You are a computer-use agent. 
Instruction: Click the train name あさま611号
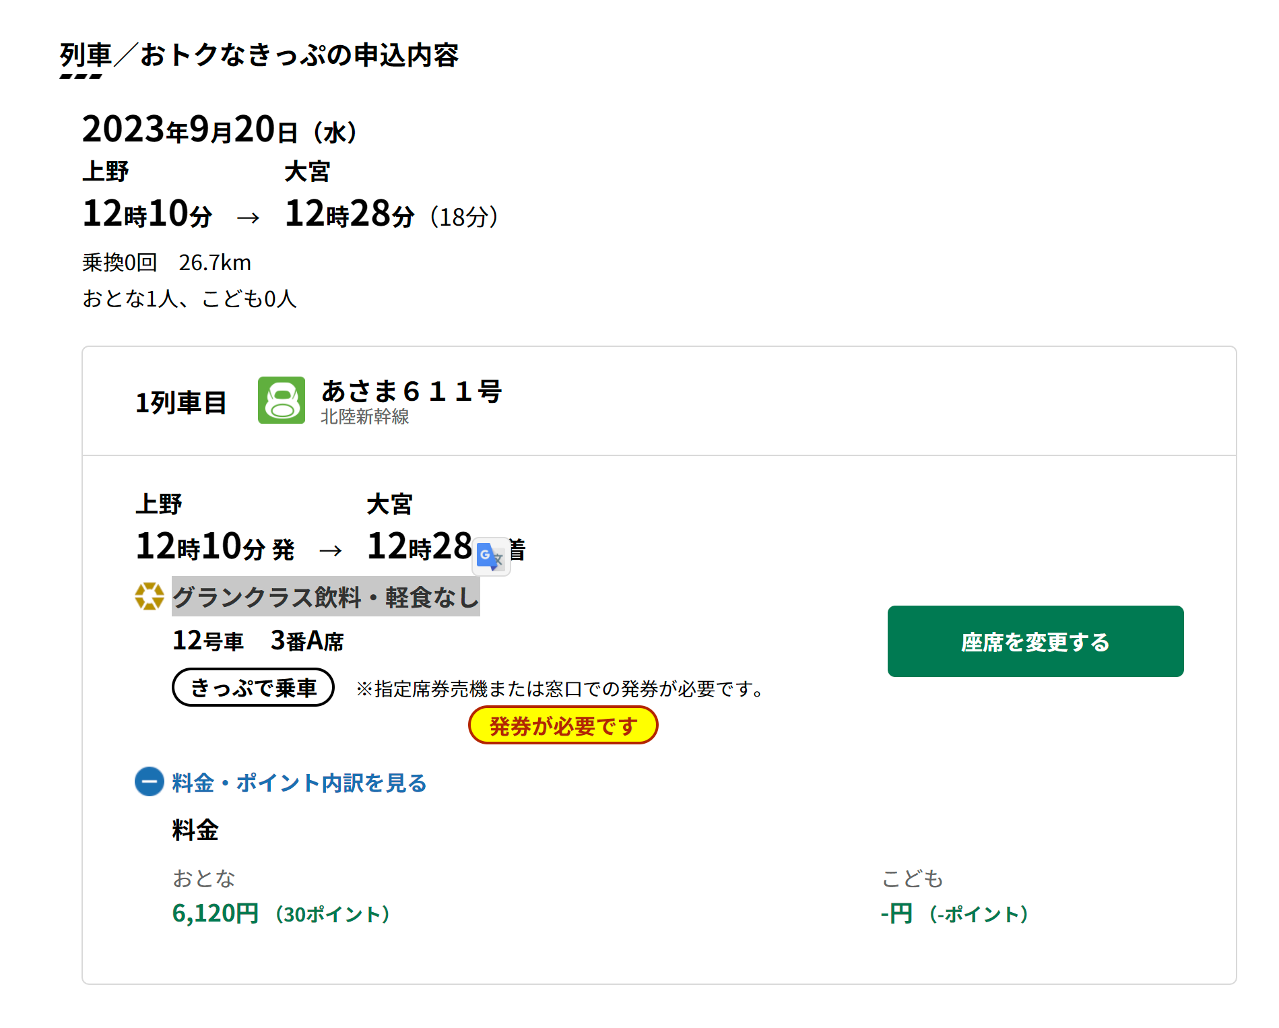click(412, 391)
